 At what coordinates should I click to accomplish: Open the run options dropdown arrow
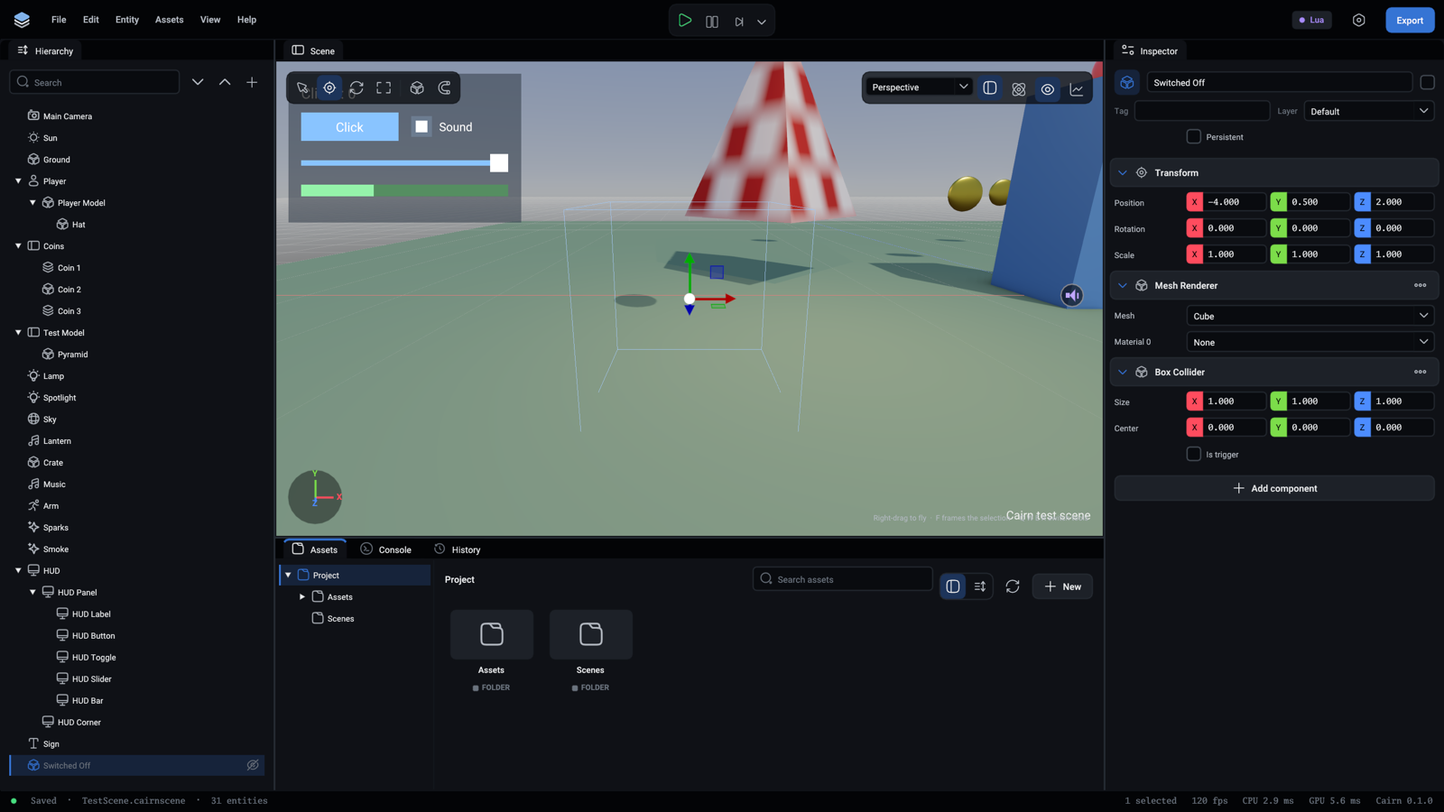(x=762, y=22)
